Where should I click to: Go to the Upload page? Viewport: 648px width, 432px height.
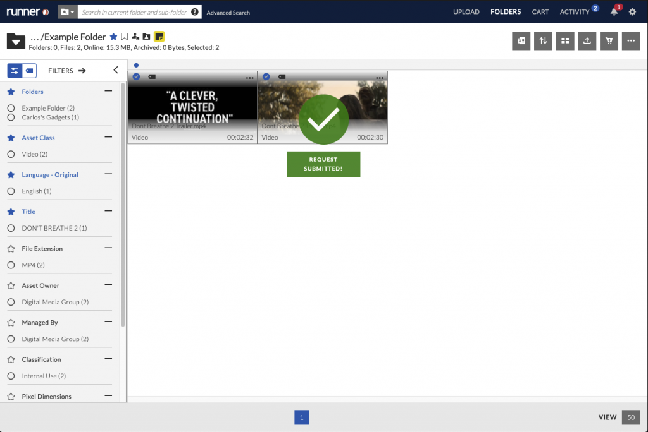466,12
